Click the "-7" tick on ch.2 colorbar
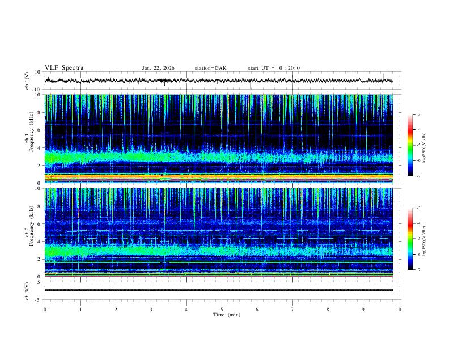 (x=418, y=270)
